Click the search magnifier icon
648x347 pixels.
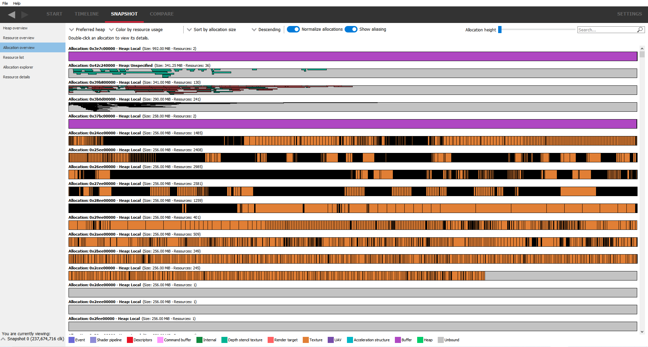pos(640,30)
